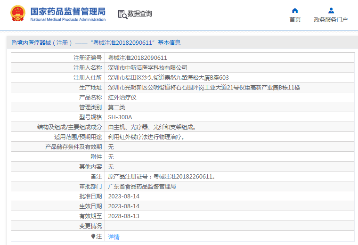This screenshot has height=245, width=358.
Task: Click the national emblem logo
Action: [18, 13]
